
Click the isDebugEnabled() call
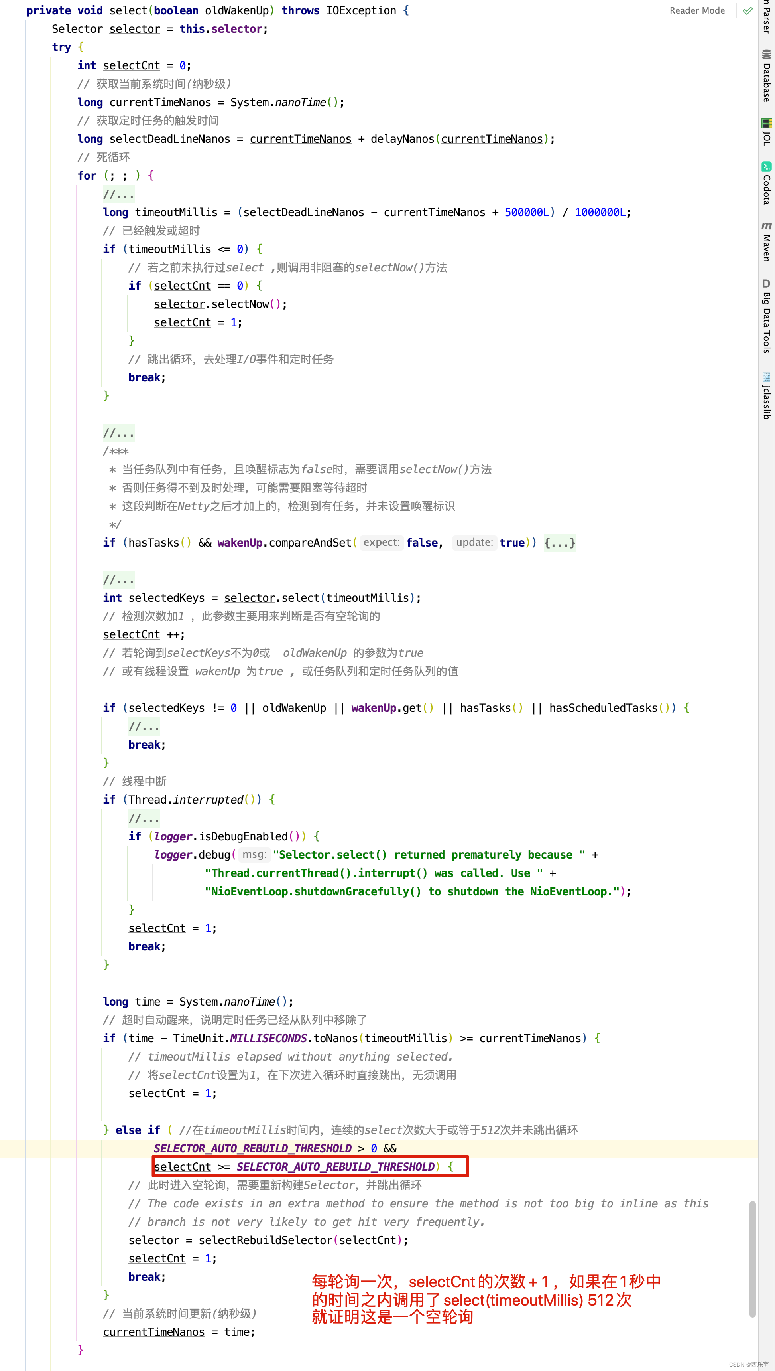(x=250, y=837)
